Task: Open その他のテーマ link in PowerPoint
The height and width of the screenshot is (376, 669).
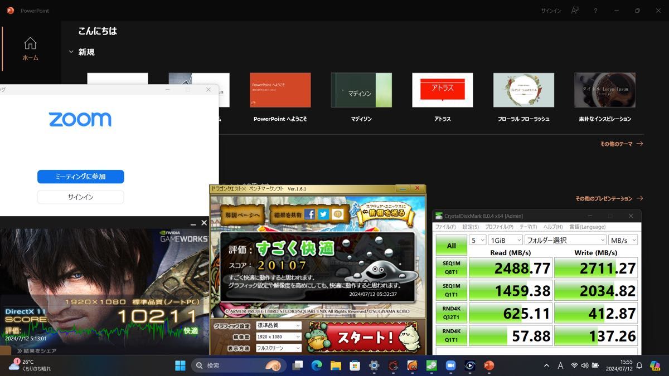Action: coord(621,144)
